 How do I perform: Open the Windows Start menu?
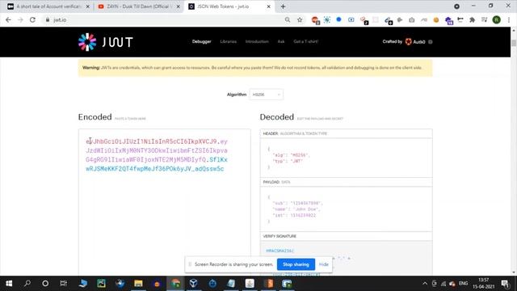[9, 284]
